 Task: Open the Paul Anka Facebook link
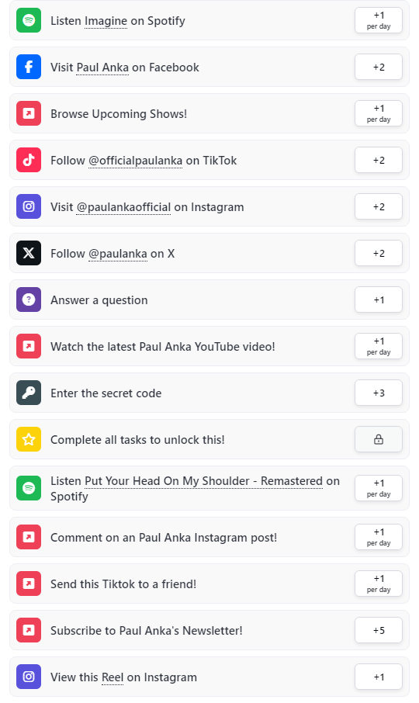[x=102, y=68]
